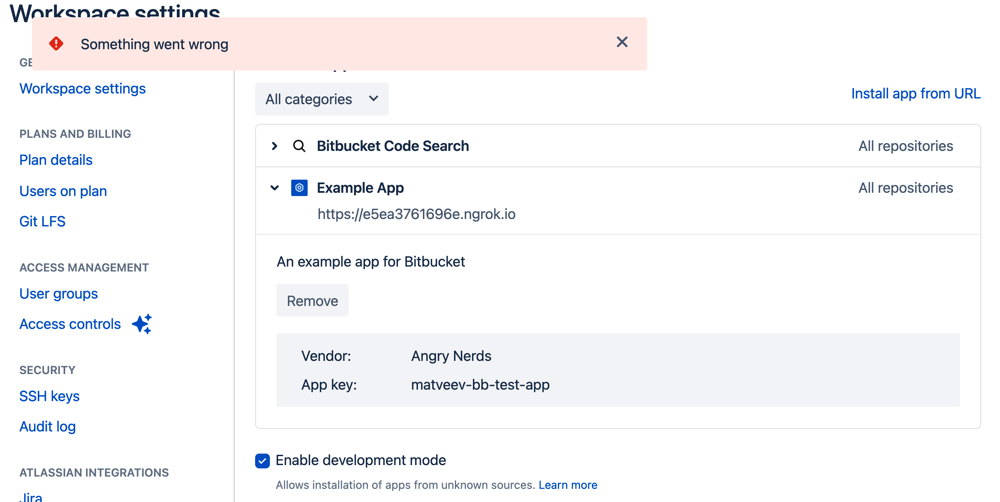Uncheck Enable development mode checkbox
1000x502 pixels.
click(x=262, y=461)
